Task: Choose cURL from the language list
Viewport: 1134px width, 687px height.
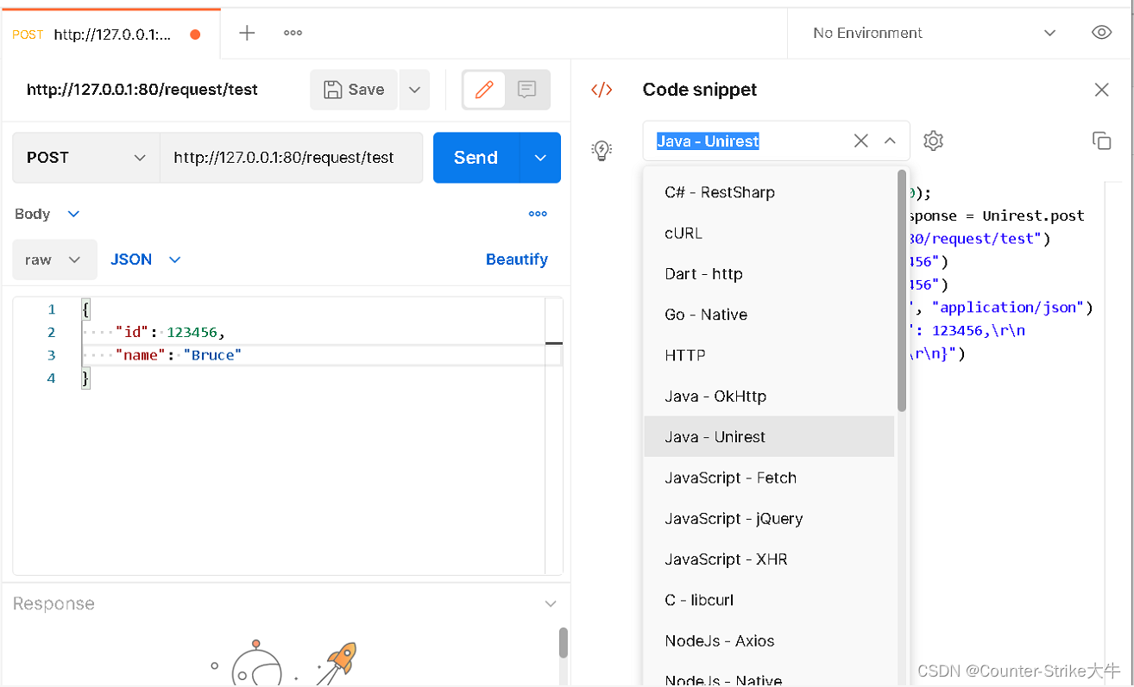Action: [769, 233]
